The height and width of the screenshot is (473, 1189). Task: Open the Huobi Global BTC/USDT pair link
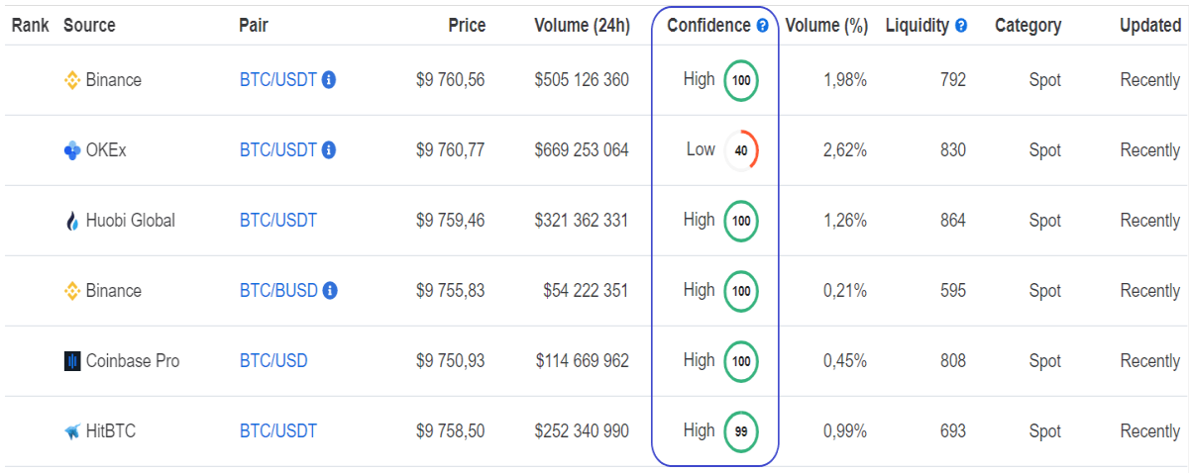[278, 221]
